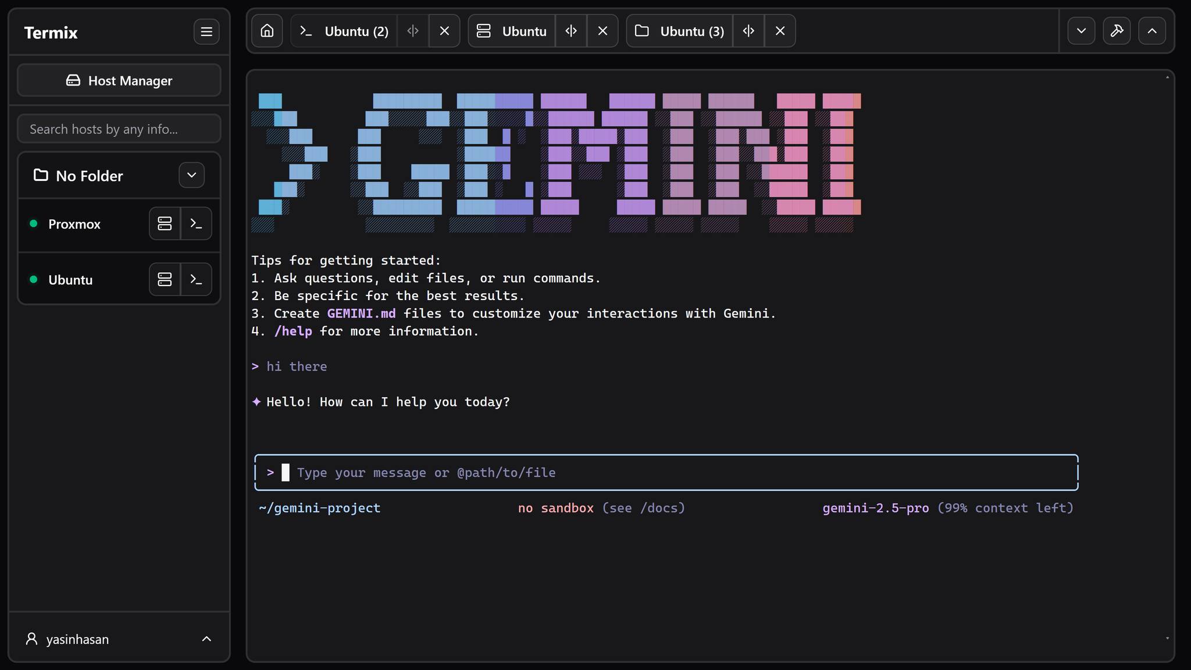Viewport: 1191px width, 670px height.
Task: Collapse the No Folder group
Action: [x=191, y=175]
